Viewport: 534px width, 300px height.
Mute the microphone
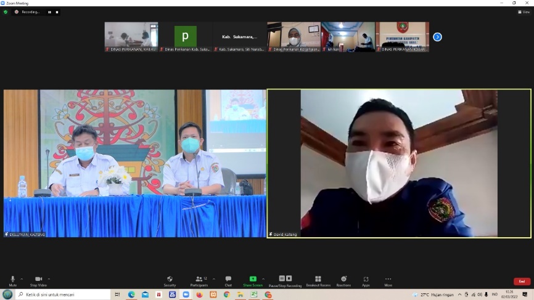[x=12, y=280]
